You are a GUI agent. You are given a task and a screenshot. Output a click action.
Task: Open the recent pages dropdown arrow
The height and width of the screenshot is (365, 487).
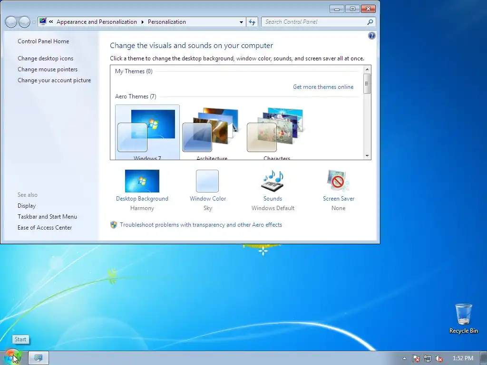click(34, 22)
